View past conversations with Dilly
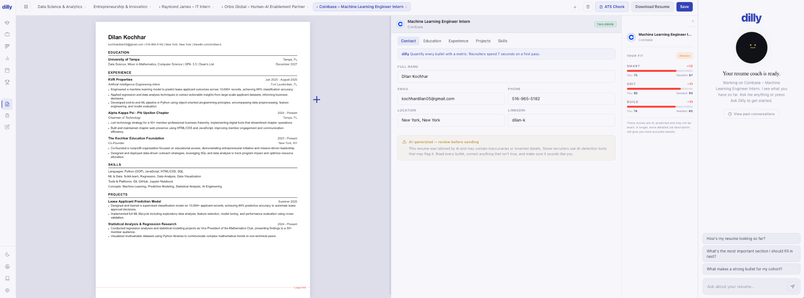This screenshot has height=298, width=804. [x=751, y=114]
